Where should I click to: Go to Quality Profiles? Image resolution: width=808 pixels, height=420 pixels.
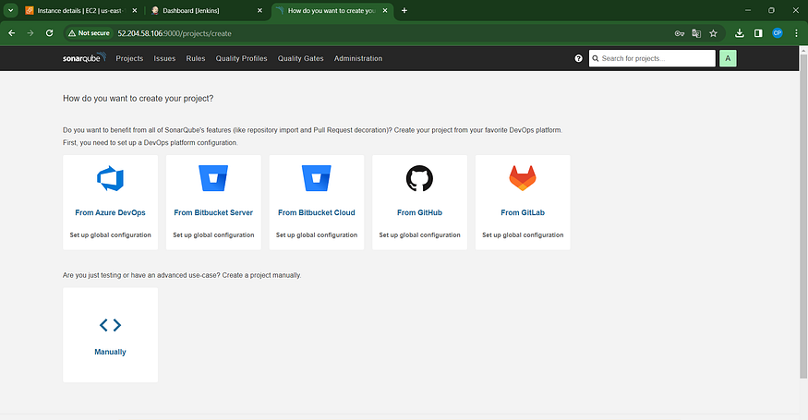tap(241, 58)
